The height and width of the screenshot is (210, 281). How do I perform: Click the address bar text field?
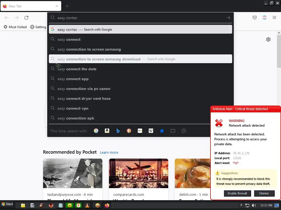(x=140, y=18)
